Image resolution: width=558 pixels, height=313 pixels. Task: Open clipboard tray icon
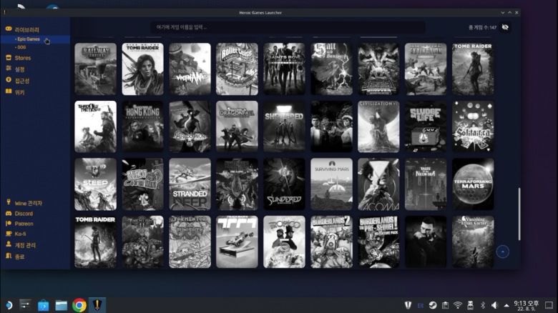[445, 305]
